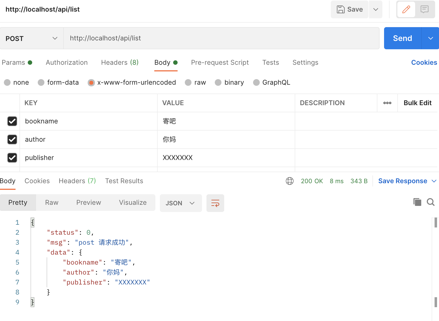This screenshot has height=321, width=439.
Task: Toggle the line wrap icon
Action: tap(215, 203)
